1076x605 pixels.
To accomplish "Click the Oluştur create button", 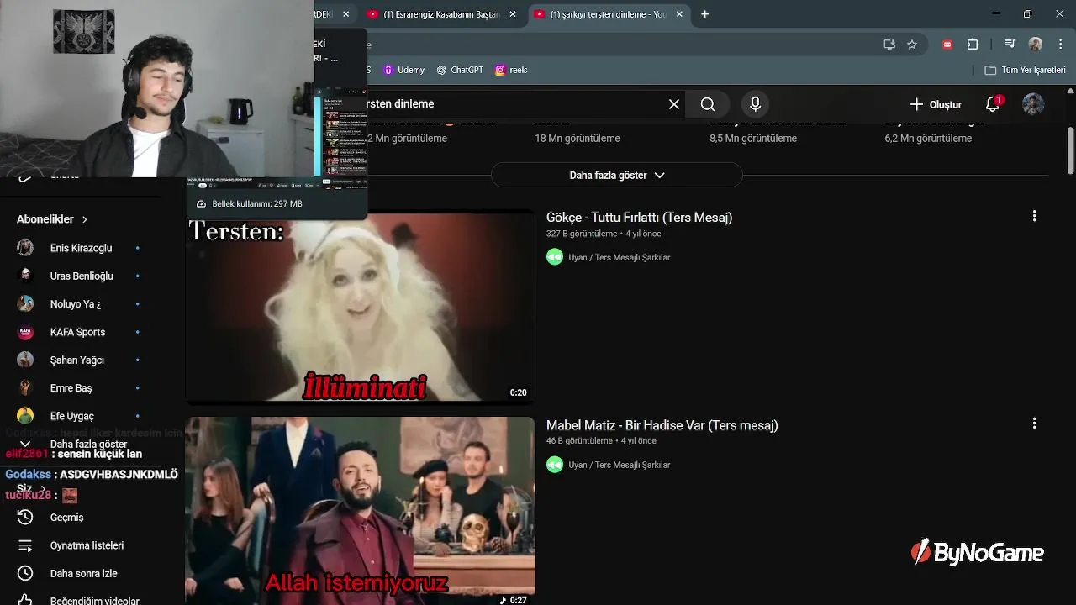I will (936, 104).
